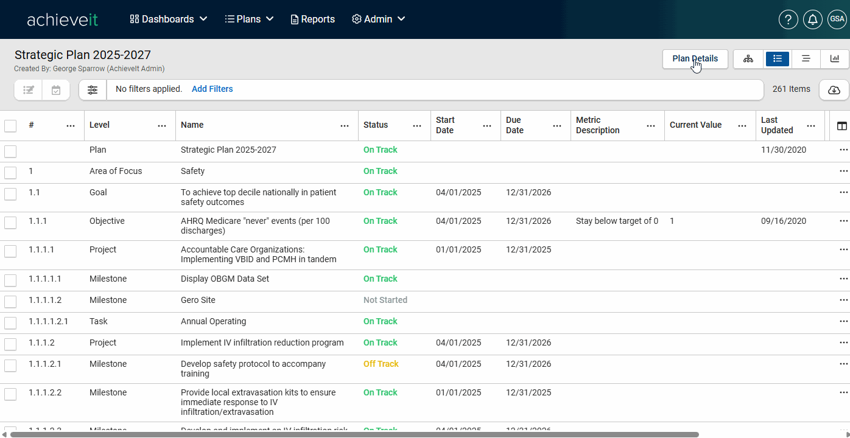The image size is (850, 438).
Task: Switch to the compact lines view icon
Action: tap(806, 58)
